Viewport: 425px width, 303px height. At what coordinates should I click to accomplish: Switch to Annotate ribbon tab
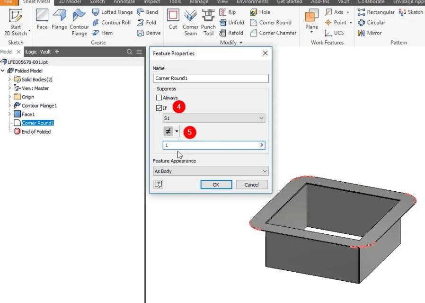[124, 2]
